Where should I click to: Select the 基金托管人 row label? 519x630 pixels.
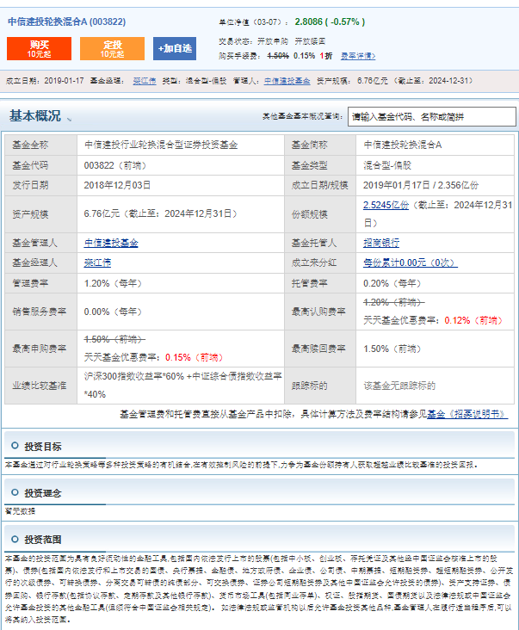tap(314, 243)
